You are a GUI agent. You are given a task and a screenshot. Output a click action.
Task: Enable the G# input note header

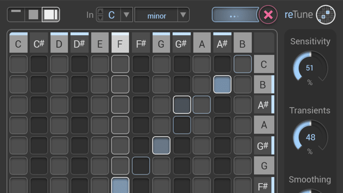click(182, 44)
